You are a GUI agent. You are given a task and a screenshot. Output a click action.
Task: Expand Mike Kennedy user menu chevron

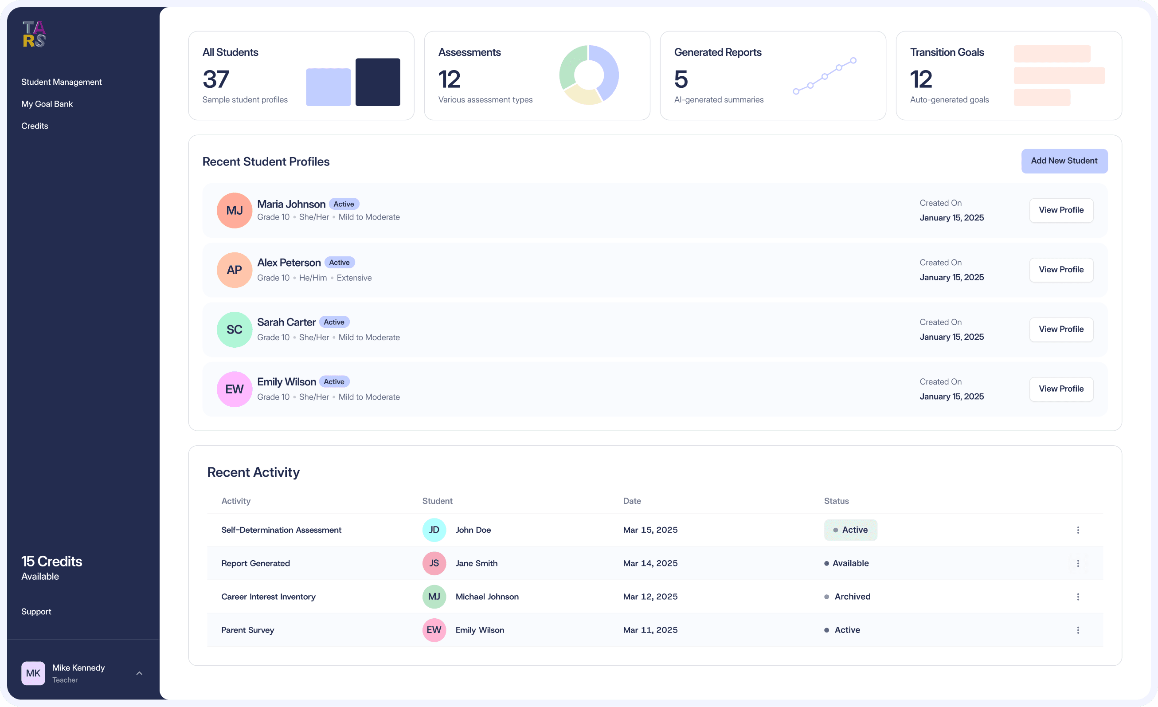coord(139,673)
